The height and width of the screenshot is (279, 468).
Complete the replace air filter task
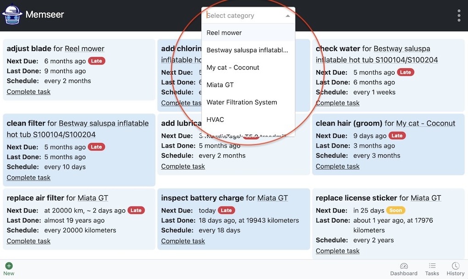pos(28,241)
